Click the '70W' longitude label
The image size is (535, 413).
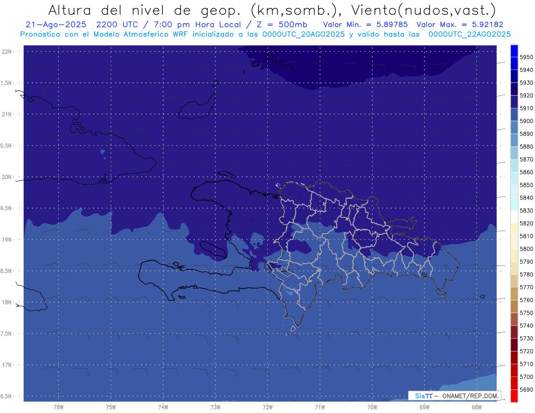372,407
